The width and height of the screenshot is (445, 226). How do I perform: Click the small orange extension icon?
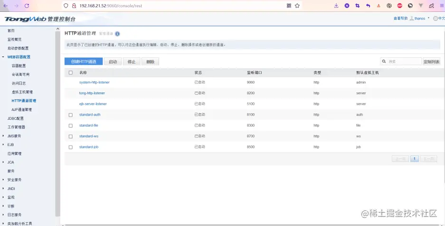pos(379,6)
